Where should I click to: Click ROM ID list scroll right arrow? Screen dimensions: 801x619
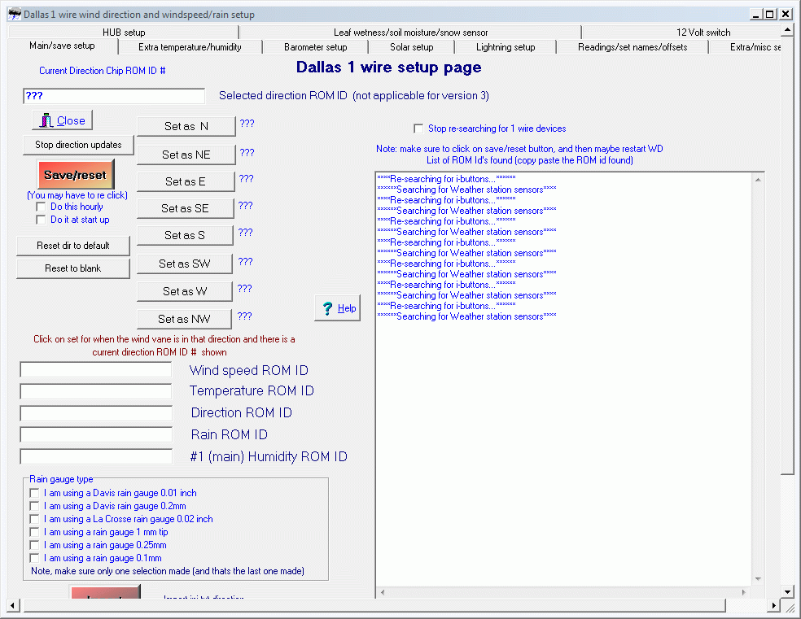tap(744, 592)
